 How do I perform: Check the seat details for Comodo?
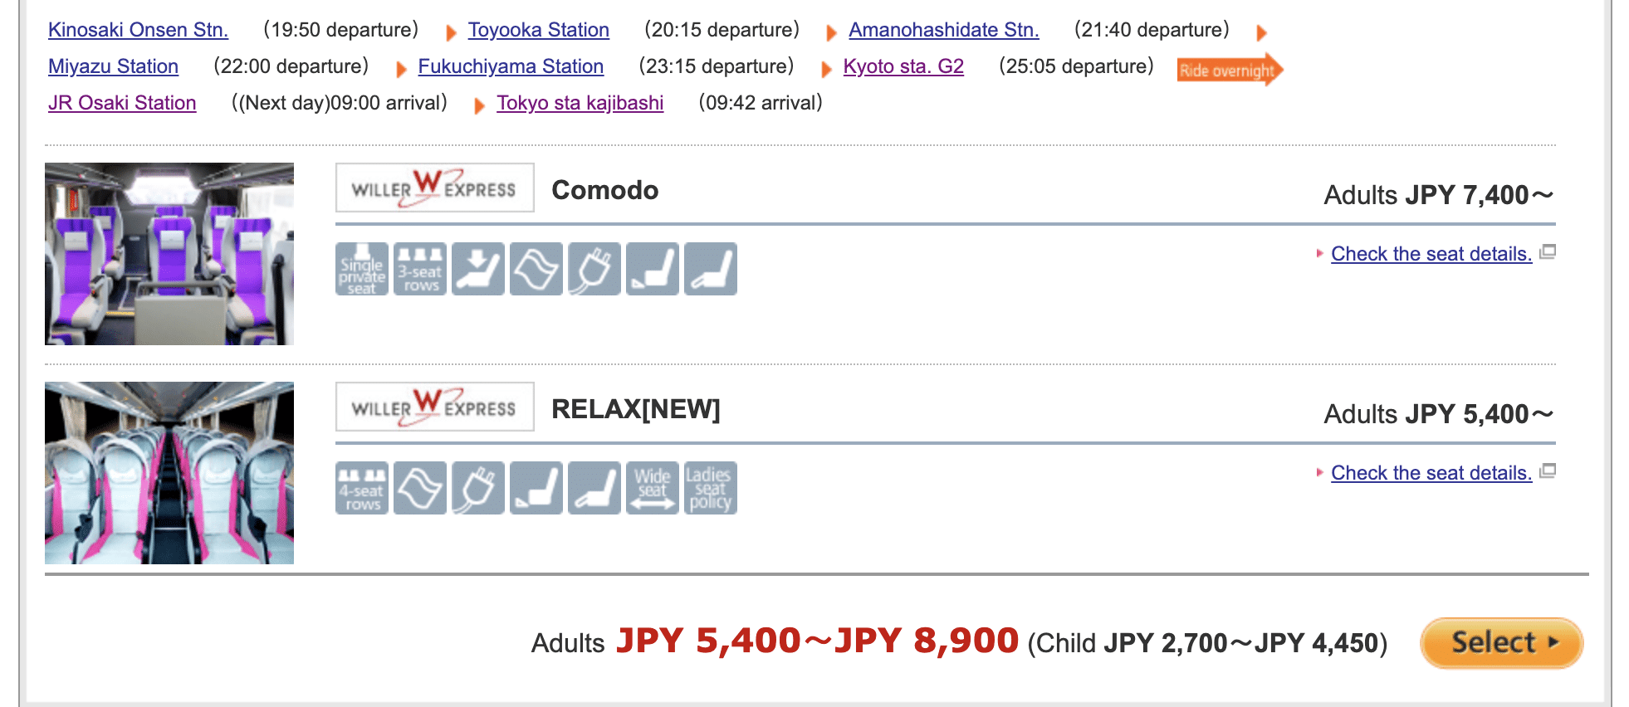pyautogui.click(x=1431, y=254)
